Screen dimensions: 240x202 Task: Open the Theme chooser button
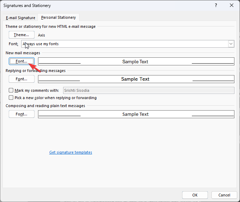(x=21, y=35)
